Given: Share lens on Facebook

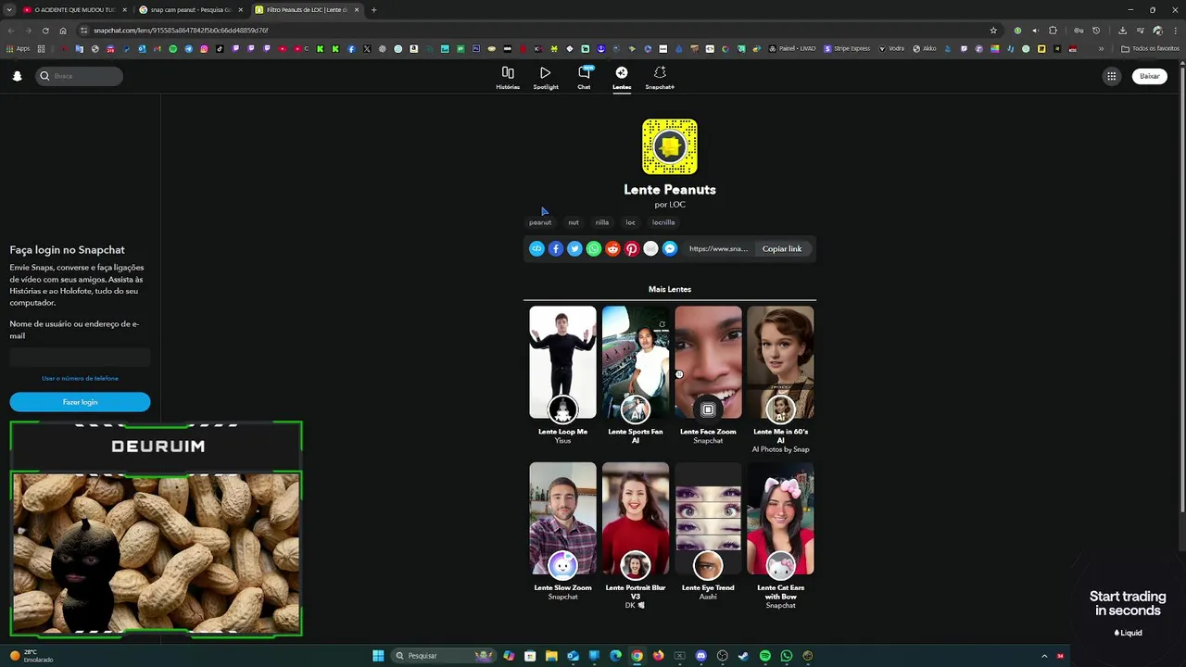Looking at the screenshot, I should pos(556,248).
